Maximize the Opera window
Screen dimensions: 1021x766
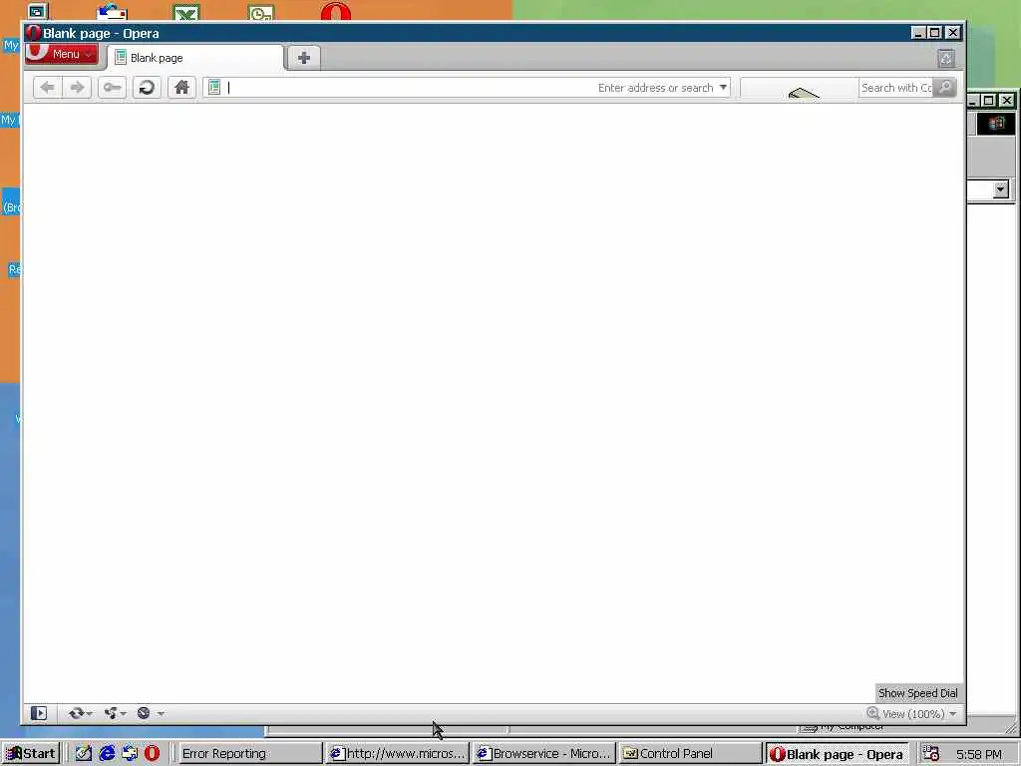[935, 33]
